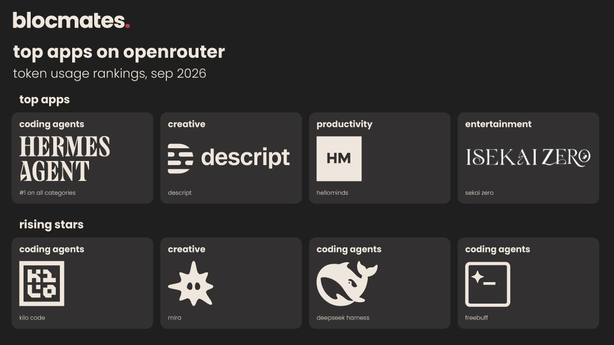
Task: Click the 'productivity' category label
Action: tap(344, 124)
